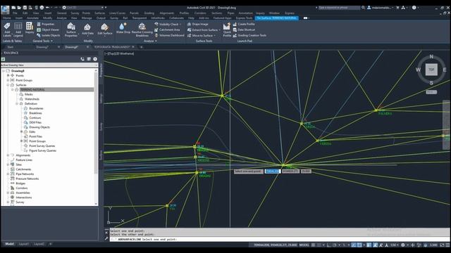Select the Watersheds tree item
This screenshot has height=253, width=451.
[x=32, y=99]
